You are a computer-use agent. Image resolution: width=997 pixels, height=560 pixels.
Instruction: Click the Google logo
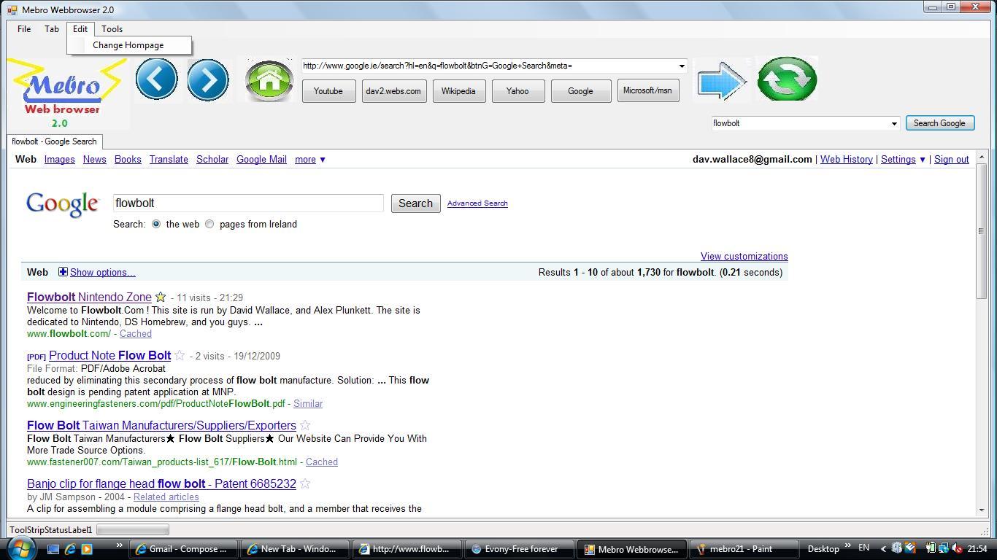point(63,204)
